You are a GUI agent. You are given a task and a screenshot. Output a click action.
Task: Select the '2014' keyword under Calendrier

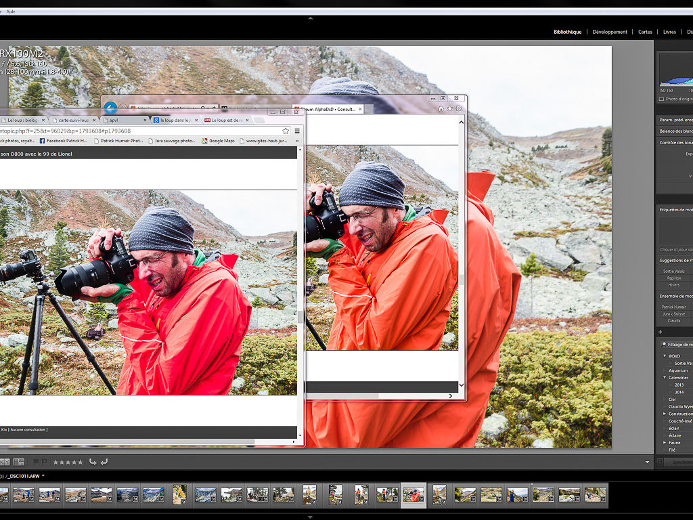[x=679, y=392]
